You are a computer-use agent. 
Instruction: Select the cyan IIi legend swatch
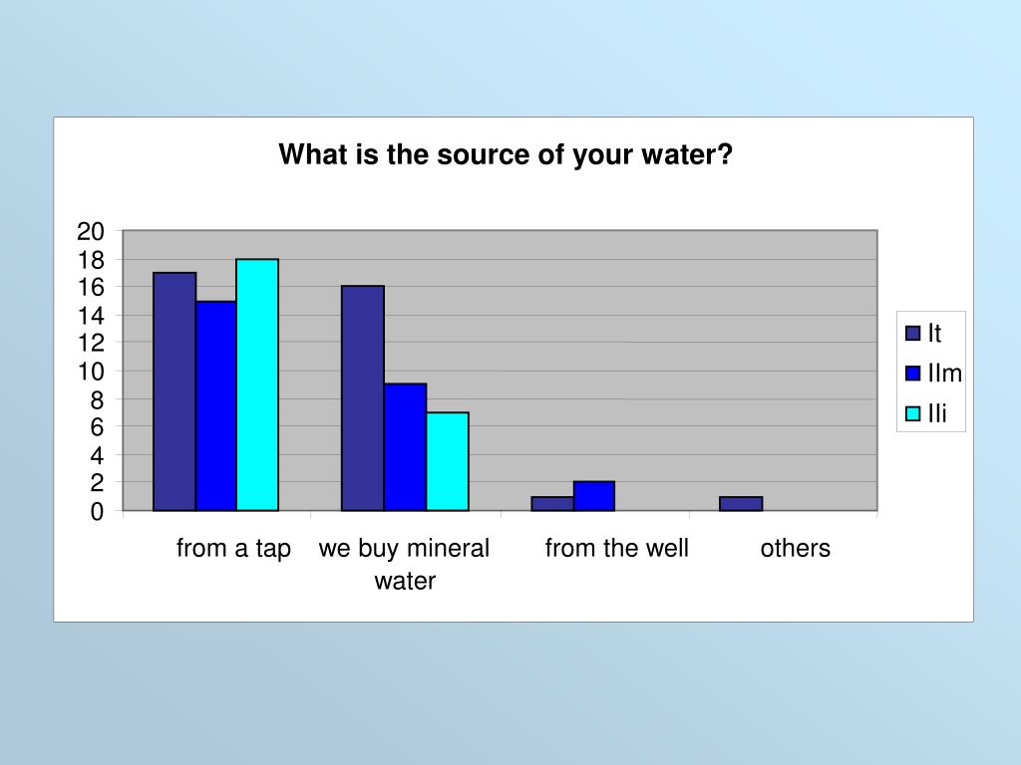912,413
